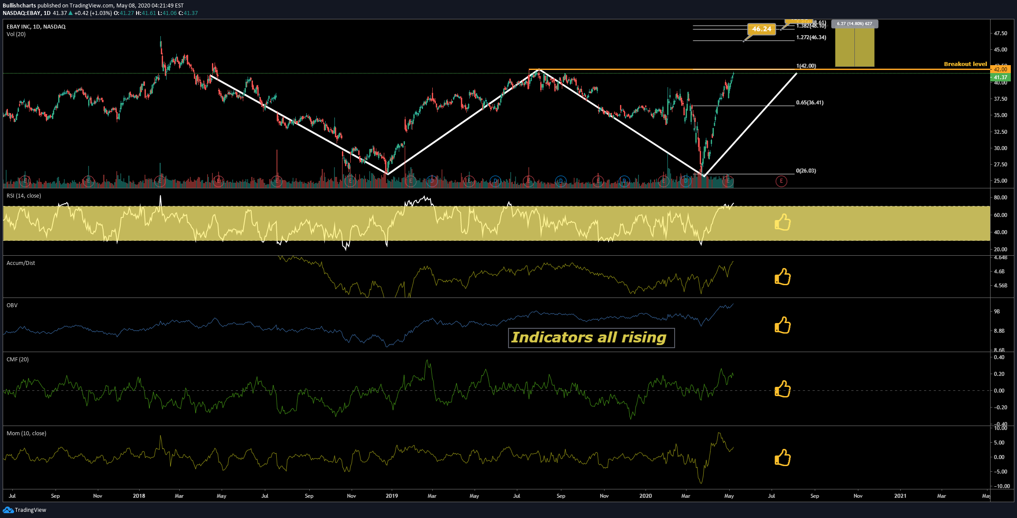This screenshot has height=518, width=1017.
Task: Click the thumbs-up icon in the CMF pane
Action: tap(783, 389)
